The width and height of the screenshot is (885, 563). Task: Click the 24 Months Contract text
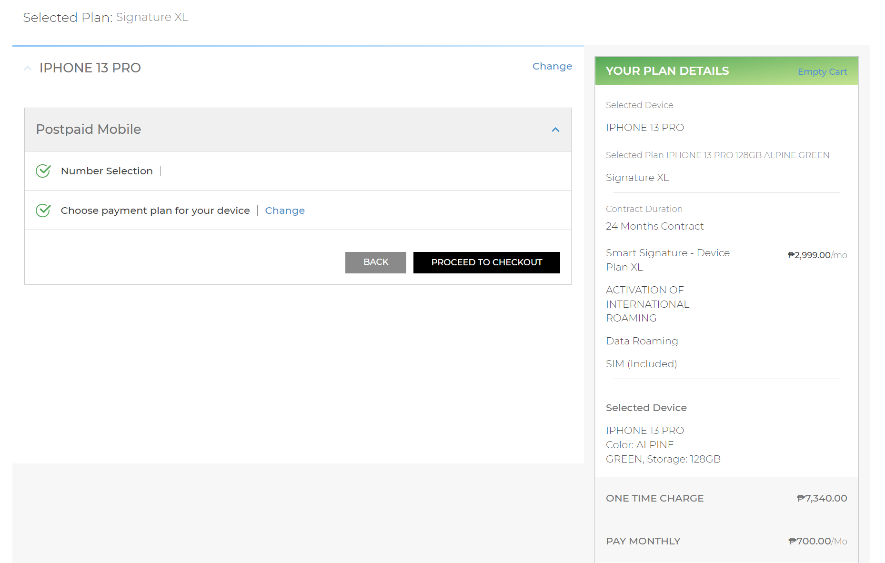tap(654, 226)
